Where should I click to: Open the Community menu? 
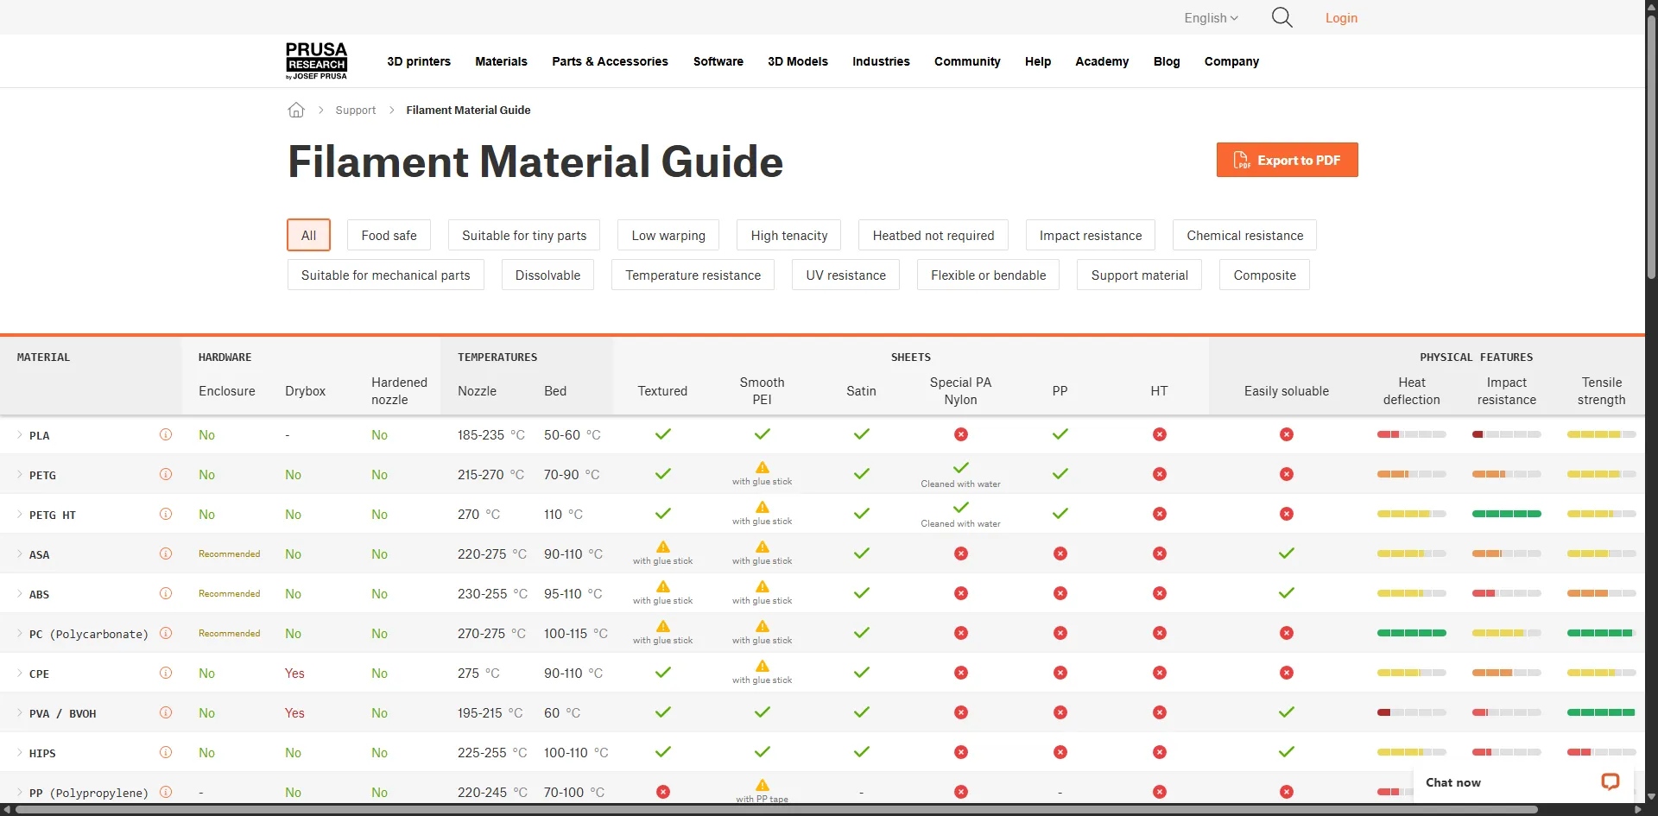coord(967,61)
